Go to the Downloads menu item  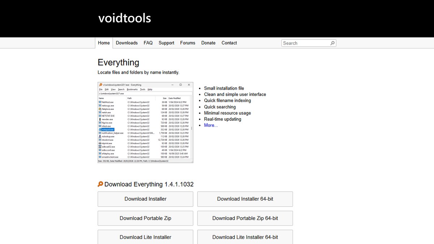tap(127, 43)
